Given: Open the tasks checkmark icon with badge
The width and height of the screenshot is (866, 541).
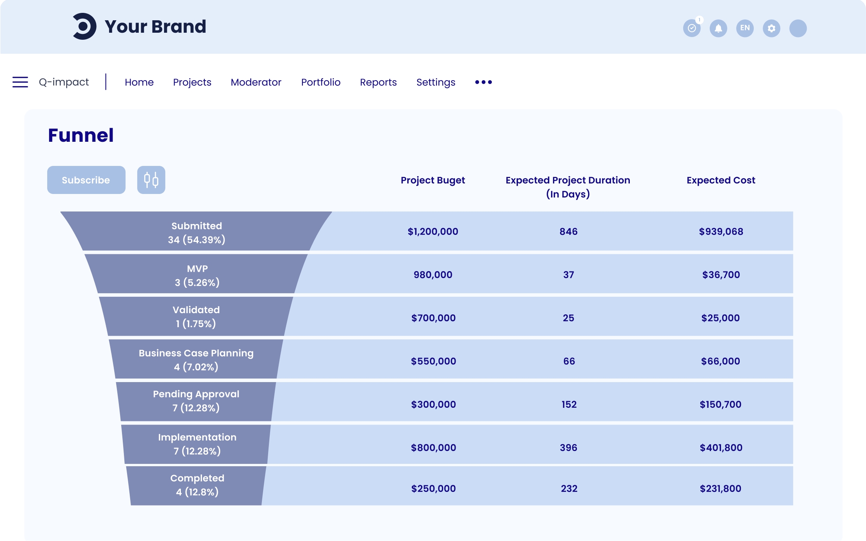Looking at the screenshot, I should coord(692,28).
